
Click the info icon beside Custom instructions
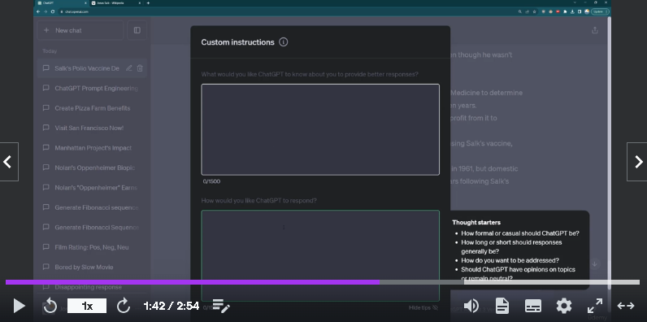pyautogui.click(x=284, y=42)
